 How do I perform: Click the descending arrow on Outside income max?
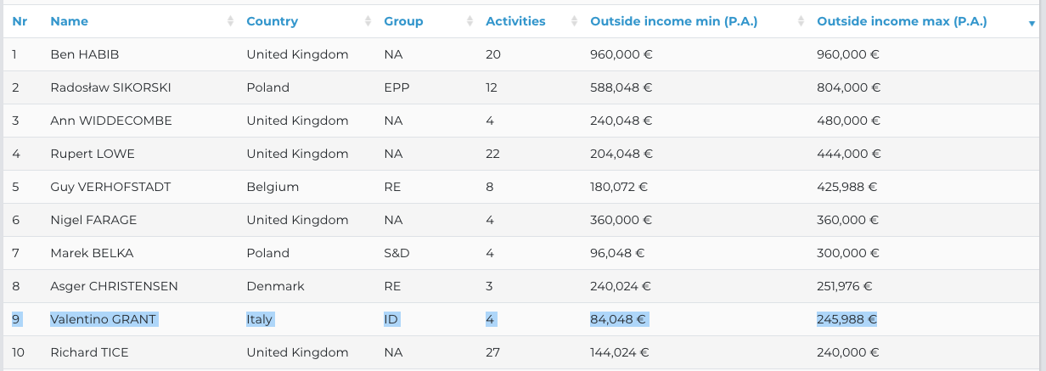[1031, 24]
